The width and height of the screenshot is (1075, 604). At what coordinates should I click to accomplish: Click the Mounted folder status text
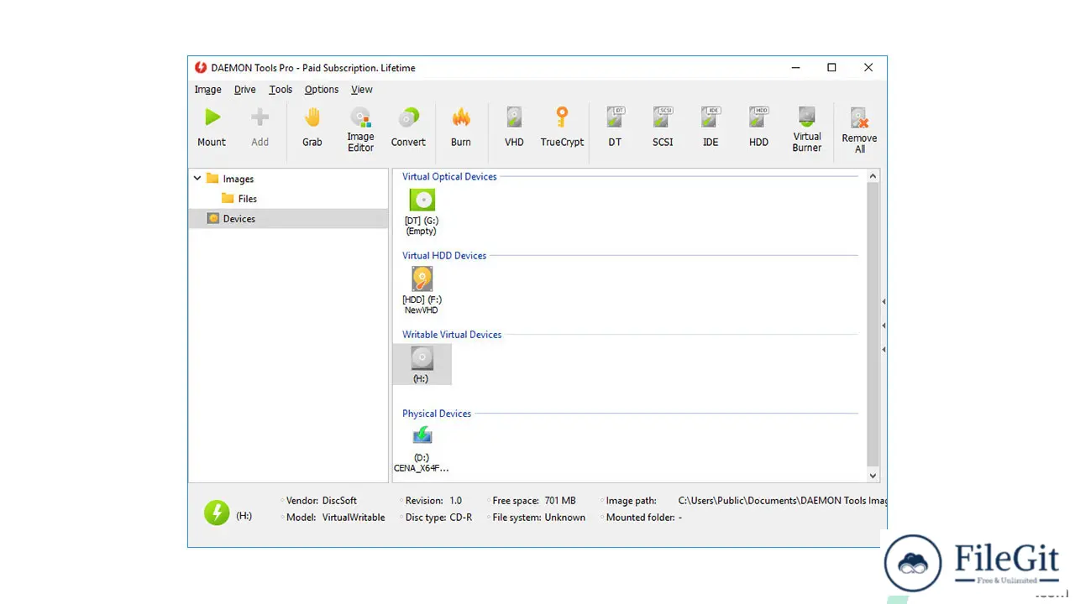643,518
